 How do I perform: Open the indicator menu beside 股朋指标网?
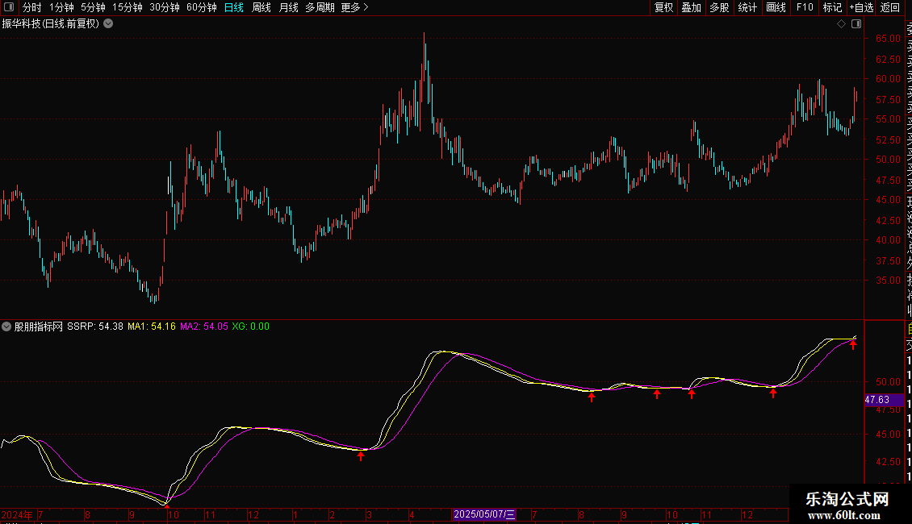[x=6, y=326]
